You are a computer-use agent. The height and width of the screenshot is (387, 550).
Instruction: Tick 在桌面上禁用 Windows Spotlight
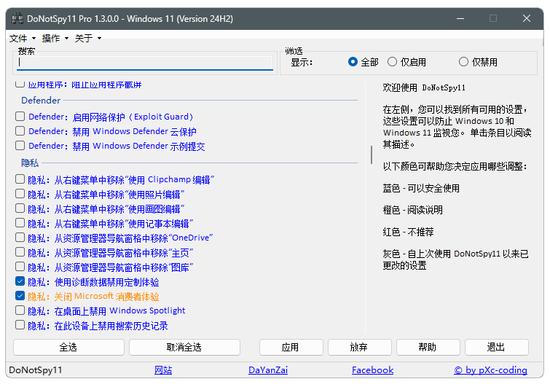click(x=20, y=311)
